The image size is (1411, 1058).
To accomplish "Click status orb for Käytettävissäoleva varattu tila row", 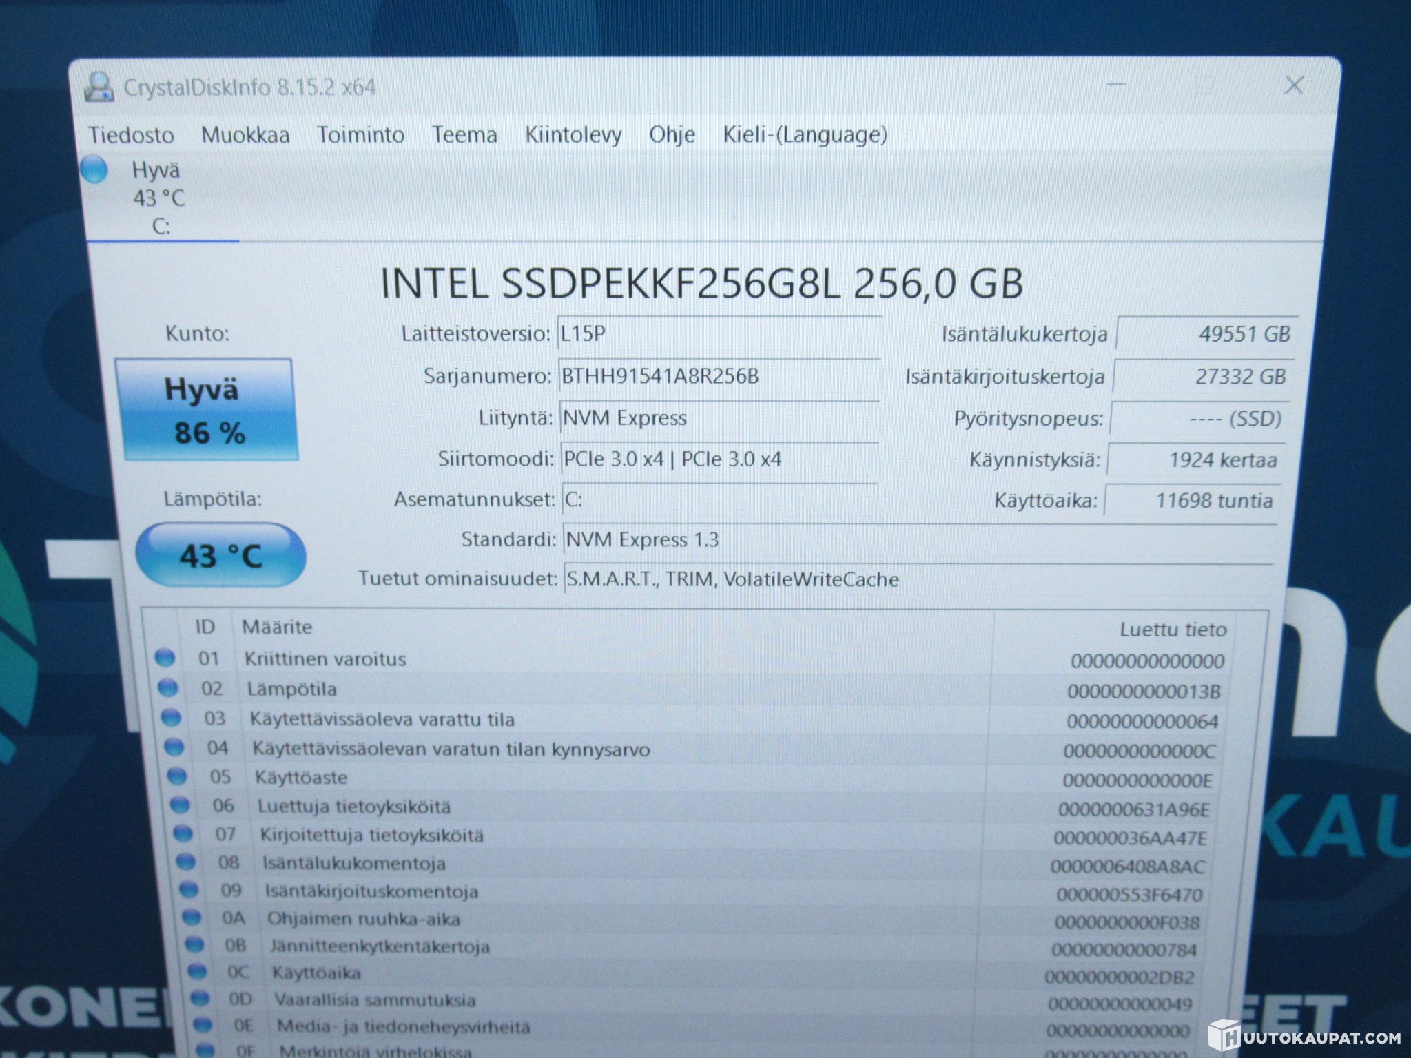I will pos(171,718).
